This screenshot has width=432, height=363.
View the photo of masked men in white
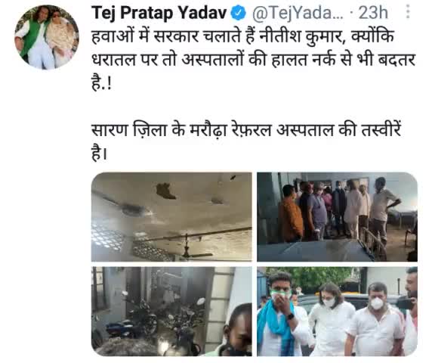pyautogui.click(x=337, y=311)
